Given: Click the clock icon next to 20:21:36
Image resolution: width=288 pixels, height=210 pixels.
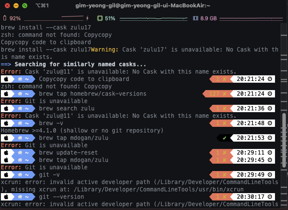Looking at the screenshot, I should [x=270, y=108].
